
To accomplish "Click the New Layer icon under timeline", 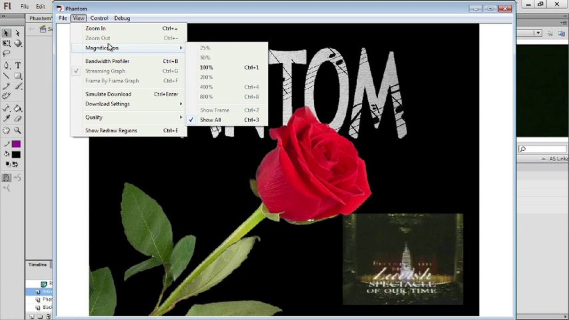I will 32,317.
